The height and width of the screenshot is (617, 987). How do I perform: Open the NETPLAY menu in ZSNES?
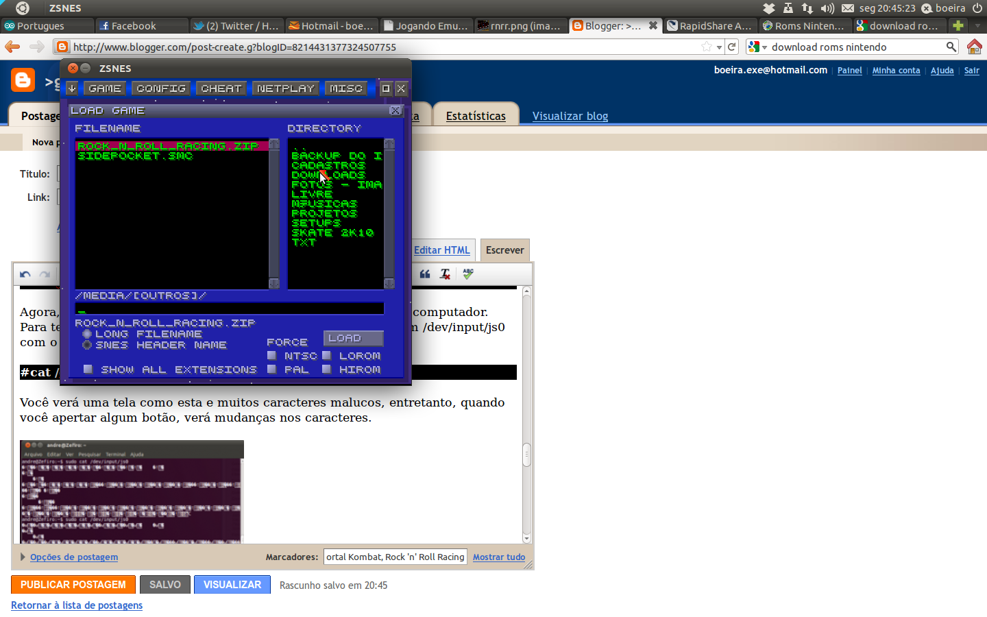286,88
